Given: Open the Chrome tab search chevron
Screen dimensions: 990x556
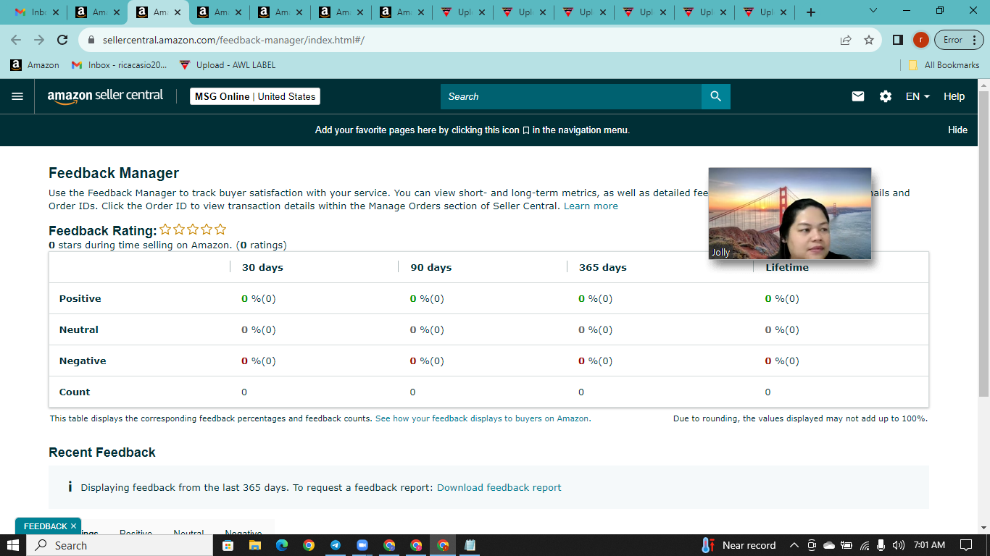Looking at the screenshot, I should [873, 11].
